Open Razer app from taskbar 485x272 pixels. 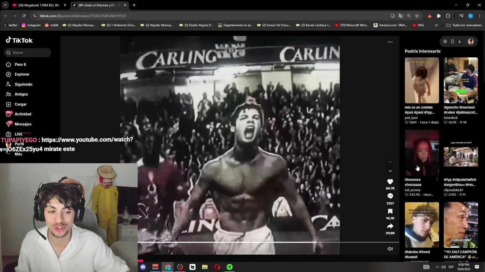(x=230, y=267)
